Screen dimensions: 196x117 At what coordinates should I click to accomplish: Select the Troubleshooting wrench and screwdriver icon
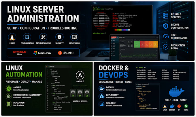coord(43,37)
